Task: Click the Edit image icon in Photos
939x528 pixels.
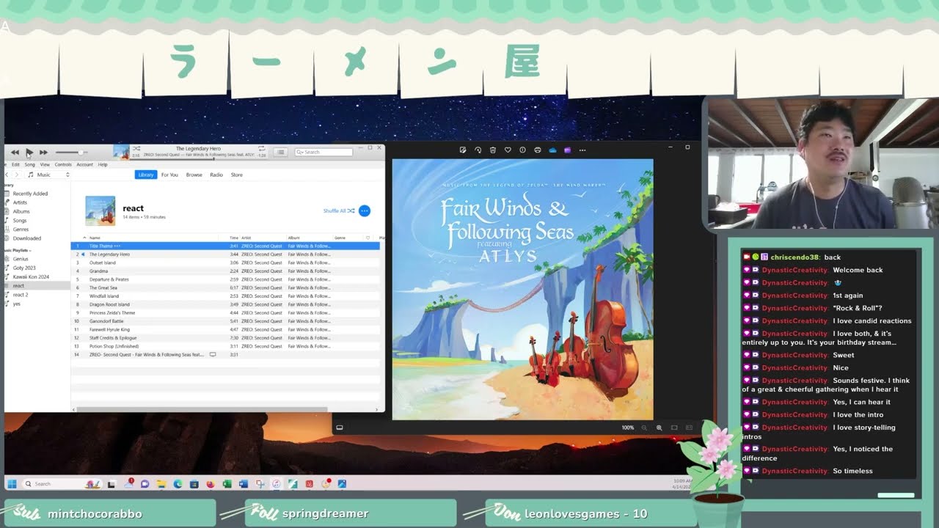Action: pos(463,150)
